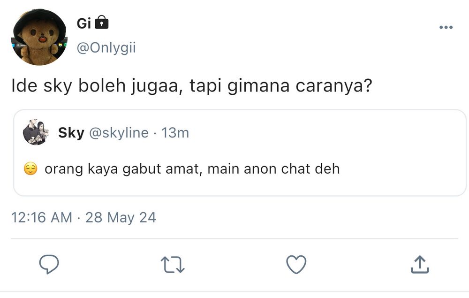The image size is (469, 298).
Task: Click the quoted text 'orang kaya gabut amat'
Action: pyautogui.click(x=123, y=169)
